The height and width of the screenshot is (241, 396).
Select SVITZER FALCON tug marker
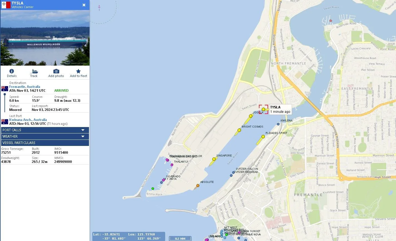233,173
